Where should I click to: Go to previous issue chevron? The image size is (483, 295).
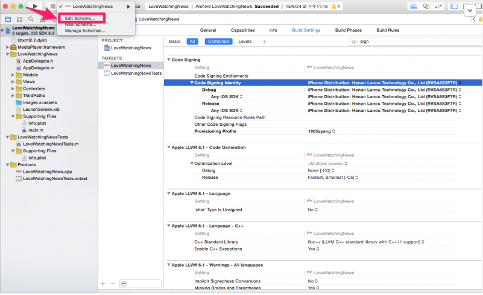point(474,19)
